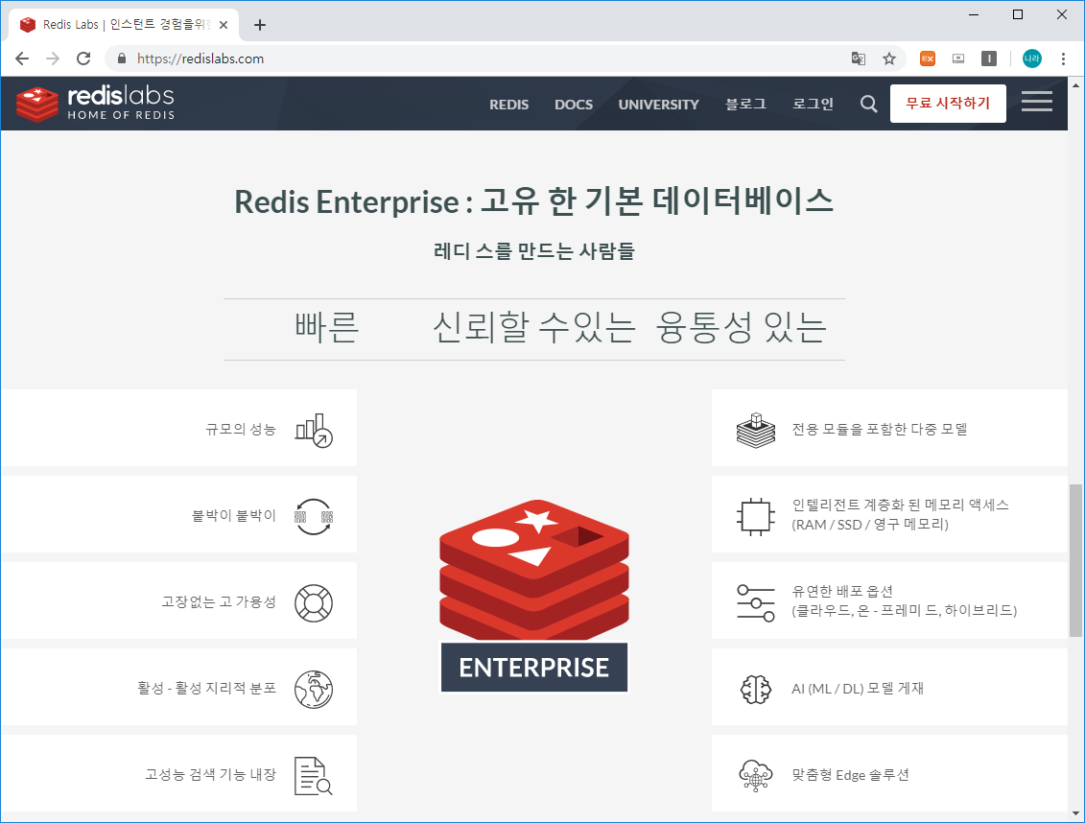
Task: Open the hamburger menu icon
Action: tap(1037, 102)
